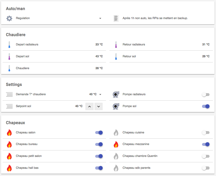Image resolution: width=216 pixels, height=176 pixels.
Task: Turn on Chapeau chambre Quentin switch
Action: click(206, 156)
